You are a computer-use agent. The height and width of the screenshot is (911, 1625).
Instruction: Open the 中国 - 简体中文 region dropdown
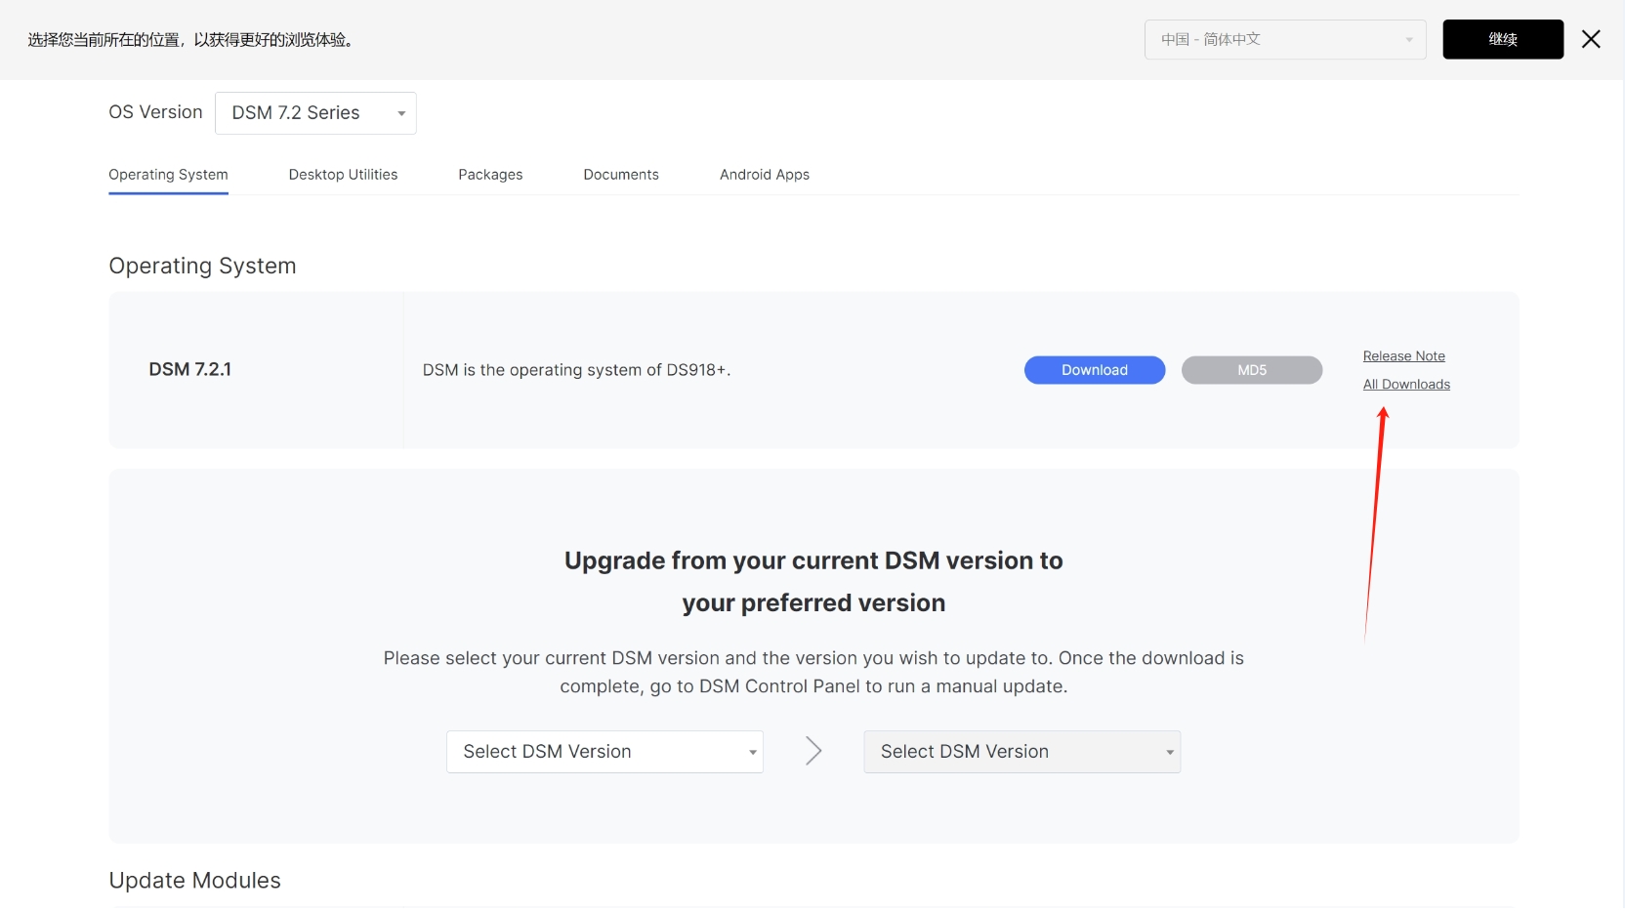[1285, 39]
